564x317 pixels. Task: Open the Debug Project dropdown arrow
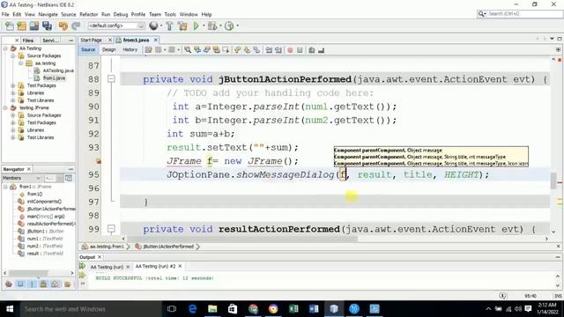tap(219, 26)
